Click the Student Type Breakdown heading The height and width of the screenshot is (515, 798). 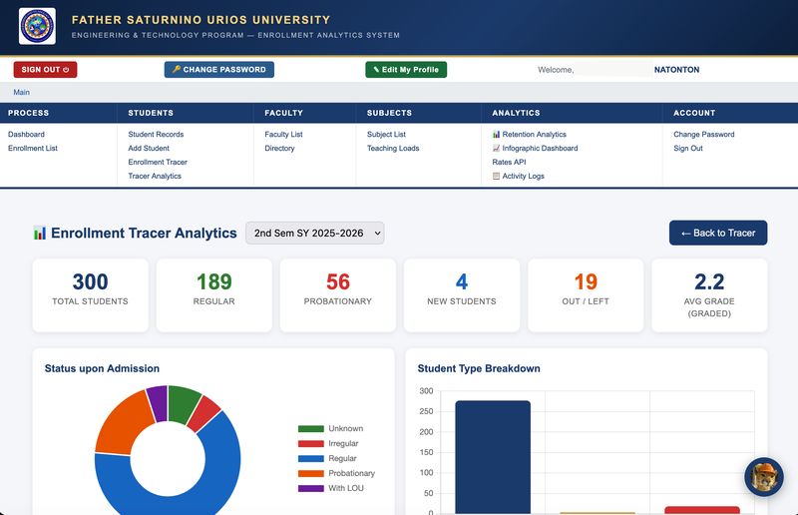tap(479, 368)
